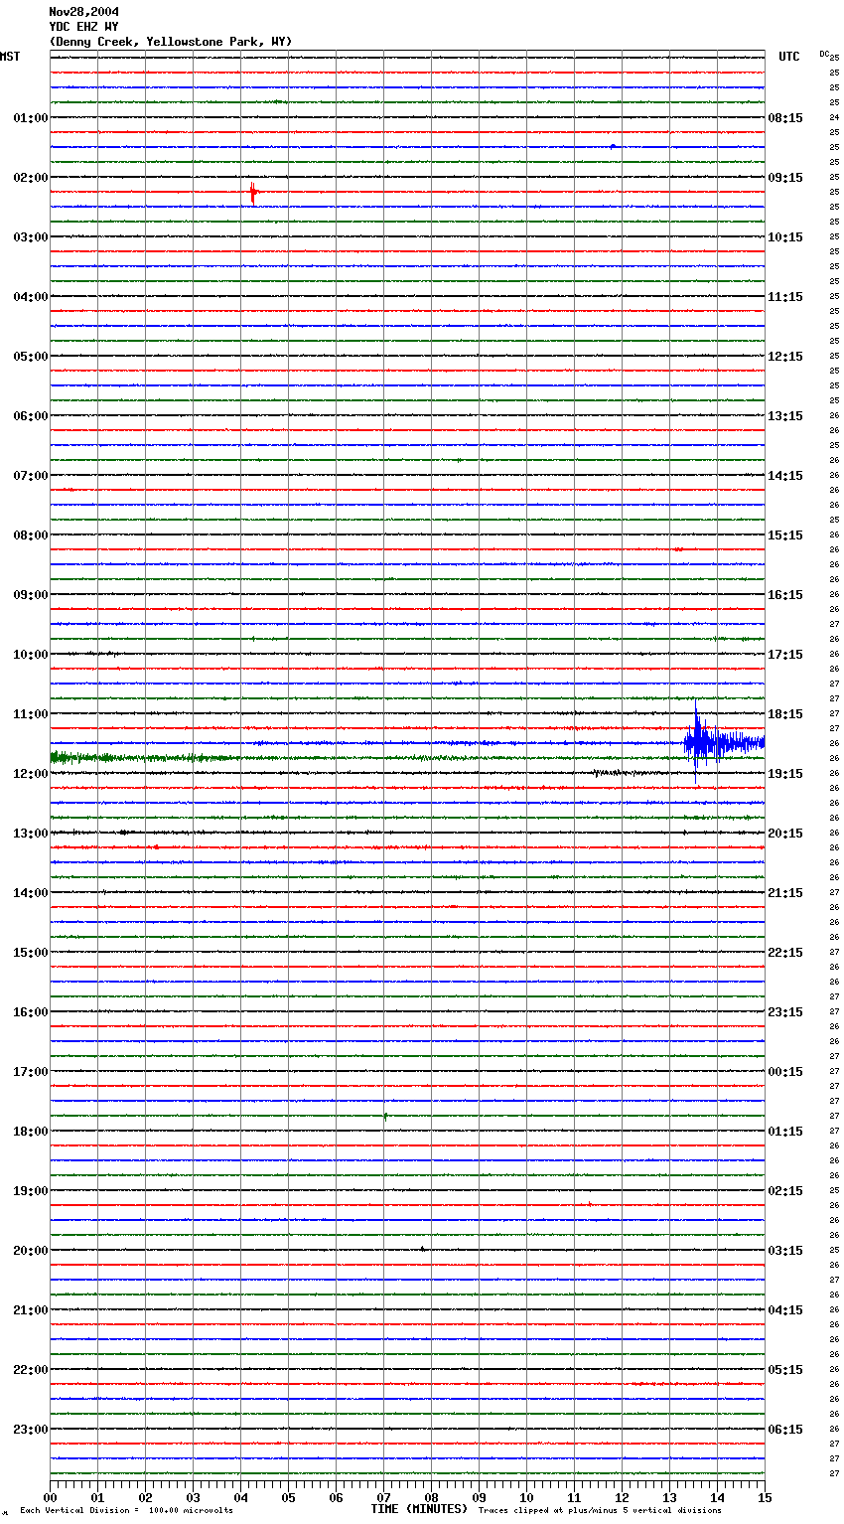Select the 05:00 MST time label
Viewport: 844px width, 1524px height.
pos(31,357)
